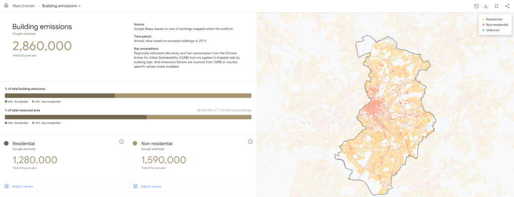This screenshot has width=514, height=197.
Task: Download the building emissions data
Action: point(486,6)
